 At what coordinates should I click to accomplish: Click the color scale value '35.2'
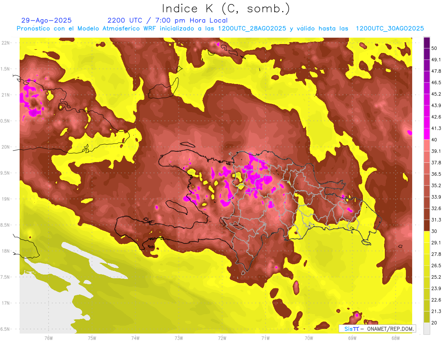tap(436, 185)
